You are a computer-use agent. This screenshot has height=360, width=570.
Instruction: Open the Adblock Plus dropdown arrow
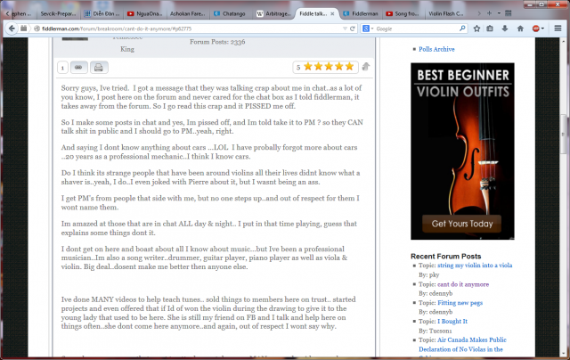[542, 29]
